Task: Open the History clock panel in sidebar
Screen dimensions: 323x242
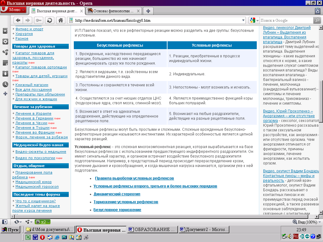Action: (x=5, y=84)
